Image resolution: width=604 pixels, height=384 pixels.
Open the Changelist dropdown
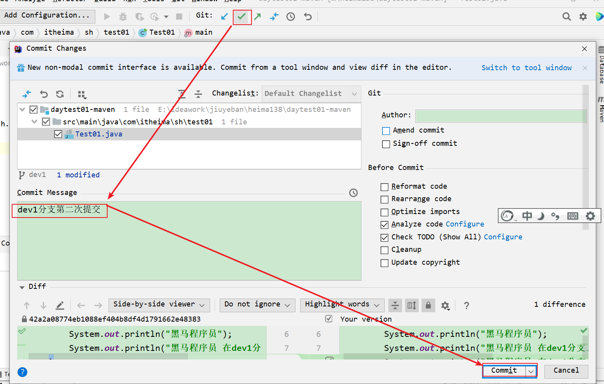(x=311, y=94)
